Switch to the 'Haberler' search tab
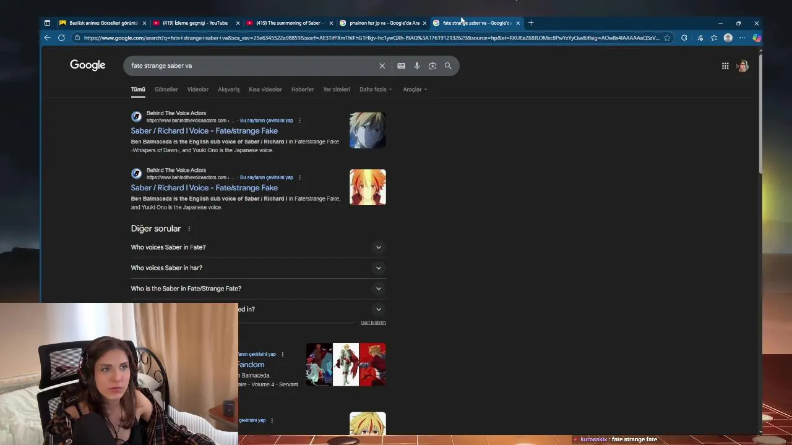Image resolution: width=792 pixels, height=445 pixels. click(x=303, y=89)
